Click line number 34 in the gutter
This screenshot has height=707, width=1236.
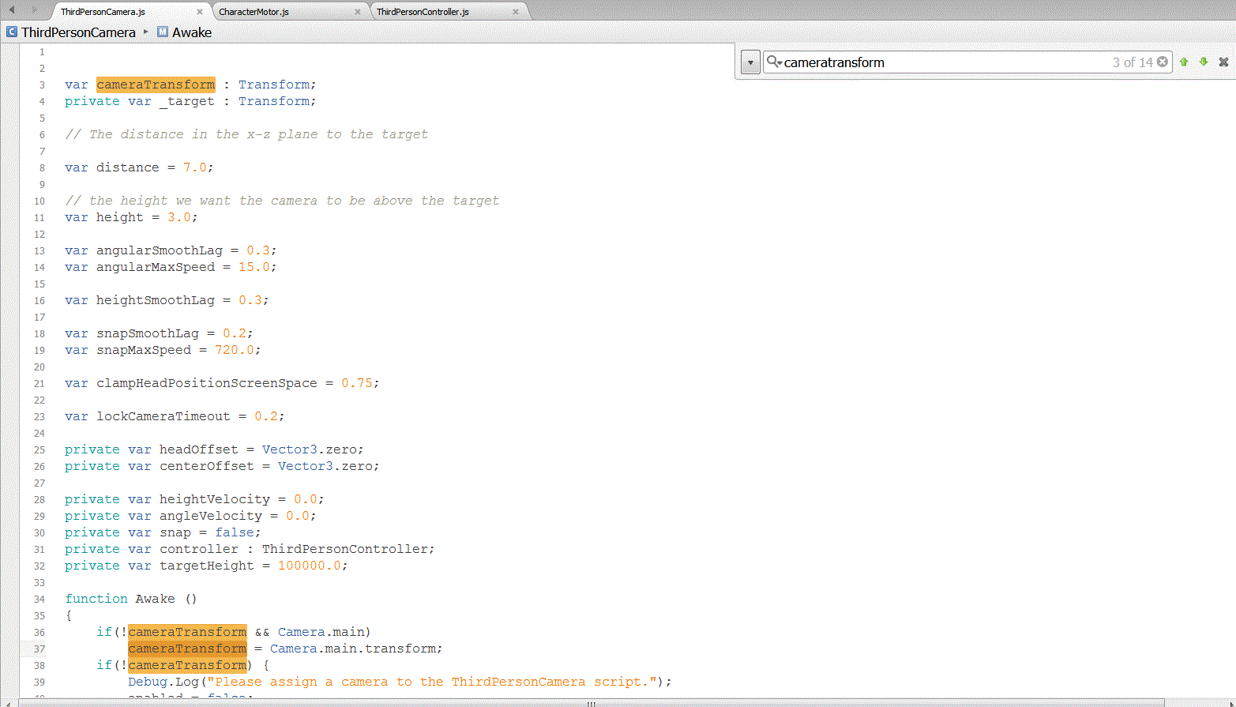click(39, 599)
